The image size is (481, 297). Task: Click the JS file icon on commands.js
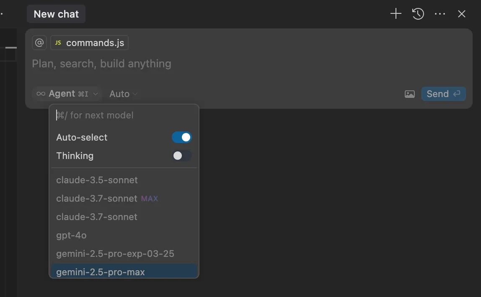click(x=58, y=43)
